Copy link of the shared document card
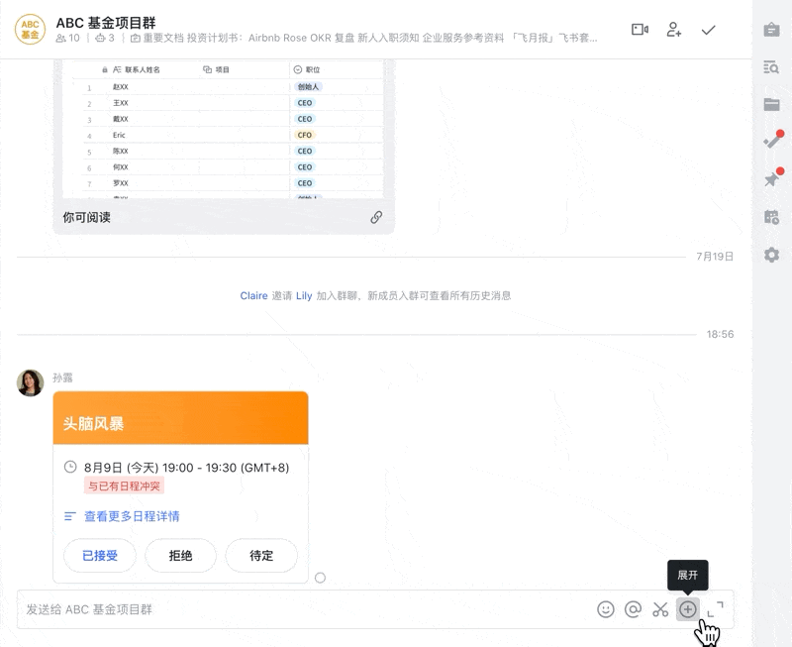Viewport: 792px width, 647px height. [376, 217]
